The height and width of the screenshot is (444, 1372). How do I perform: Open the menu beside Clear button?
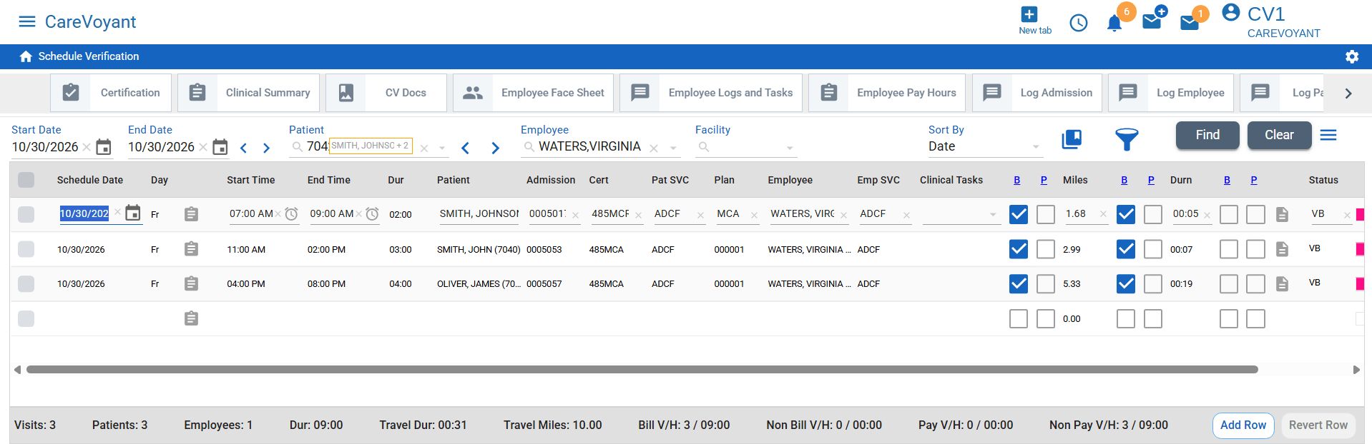tap(1328, 135)
